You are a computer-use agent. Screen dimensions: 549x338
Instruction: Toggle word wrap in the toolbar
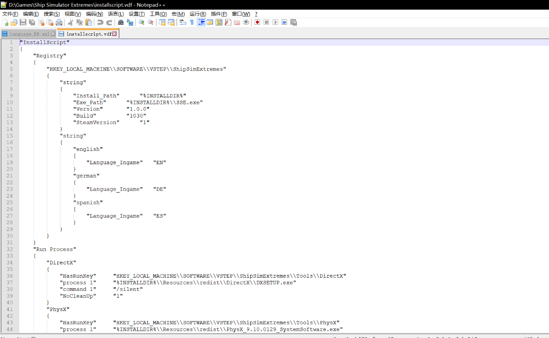[x=183, y=22]
